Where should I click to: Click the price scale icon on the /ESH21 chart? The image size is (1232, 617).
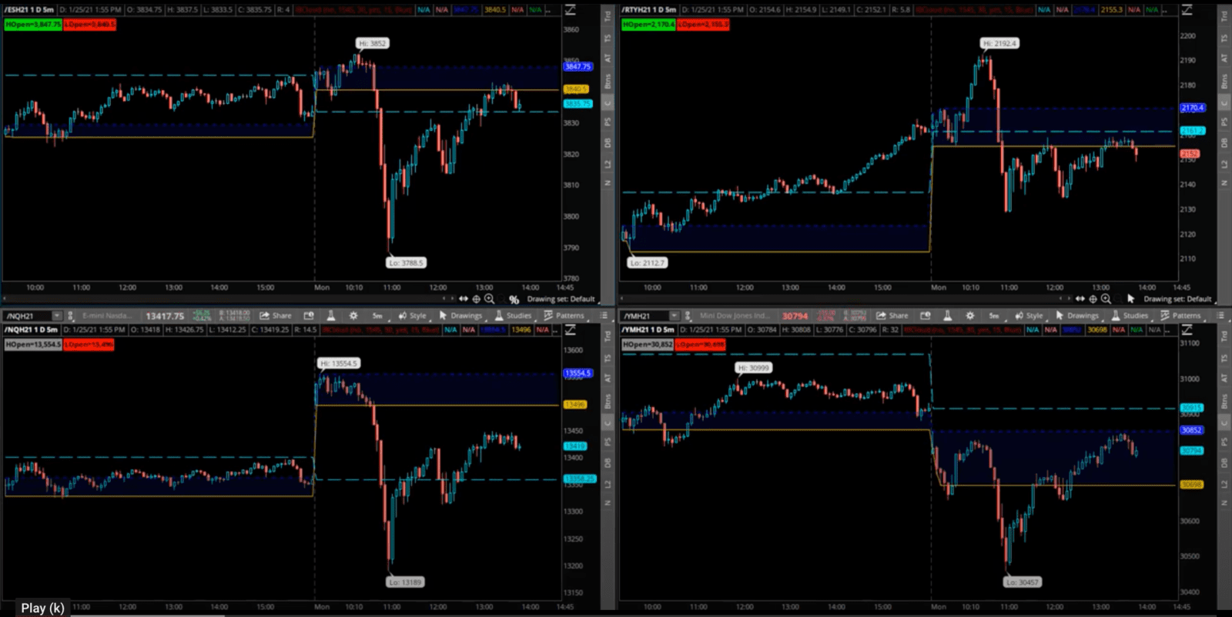pyautogui.click(x=571, y=10)
